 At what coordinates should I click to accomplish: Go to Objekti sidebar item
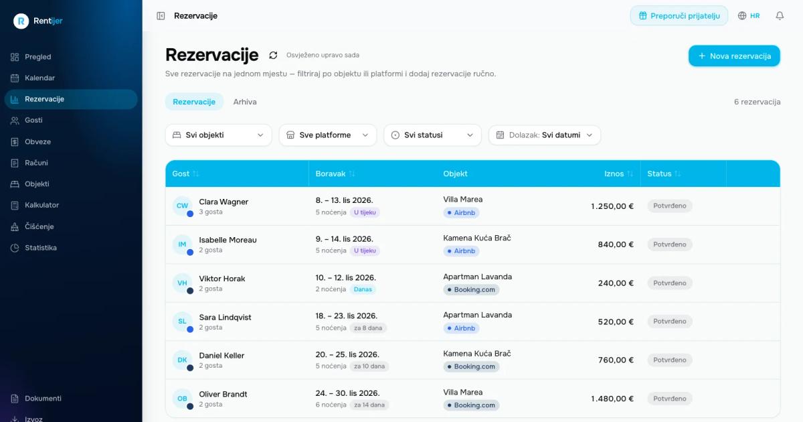point(71,184)
